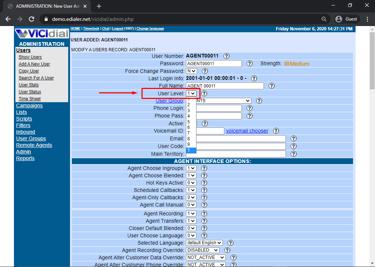
Task: Open help for Agent Recording
Action: [204, 214]
